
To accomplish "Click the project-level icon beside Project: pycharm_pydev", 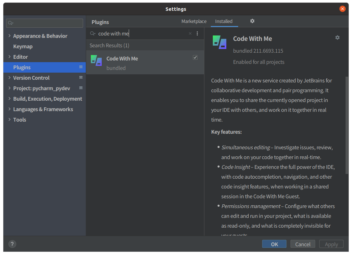I will pyautogui.click(x=81, y=88).
